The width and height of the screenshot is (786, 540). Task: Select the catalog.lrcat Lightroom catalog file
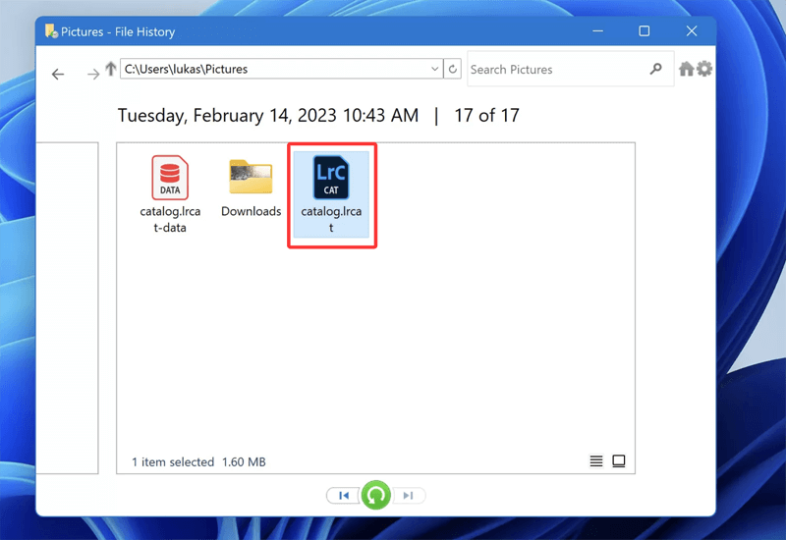click(x=331, y=194)
